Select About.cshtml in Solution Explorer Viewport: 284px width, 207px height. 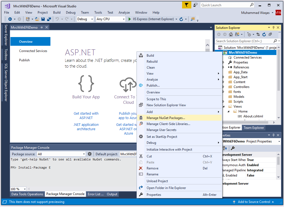tap(253, 116)
